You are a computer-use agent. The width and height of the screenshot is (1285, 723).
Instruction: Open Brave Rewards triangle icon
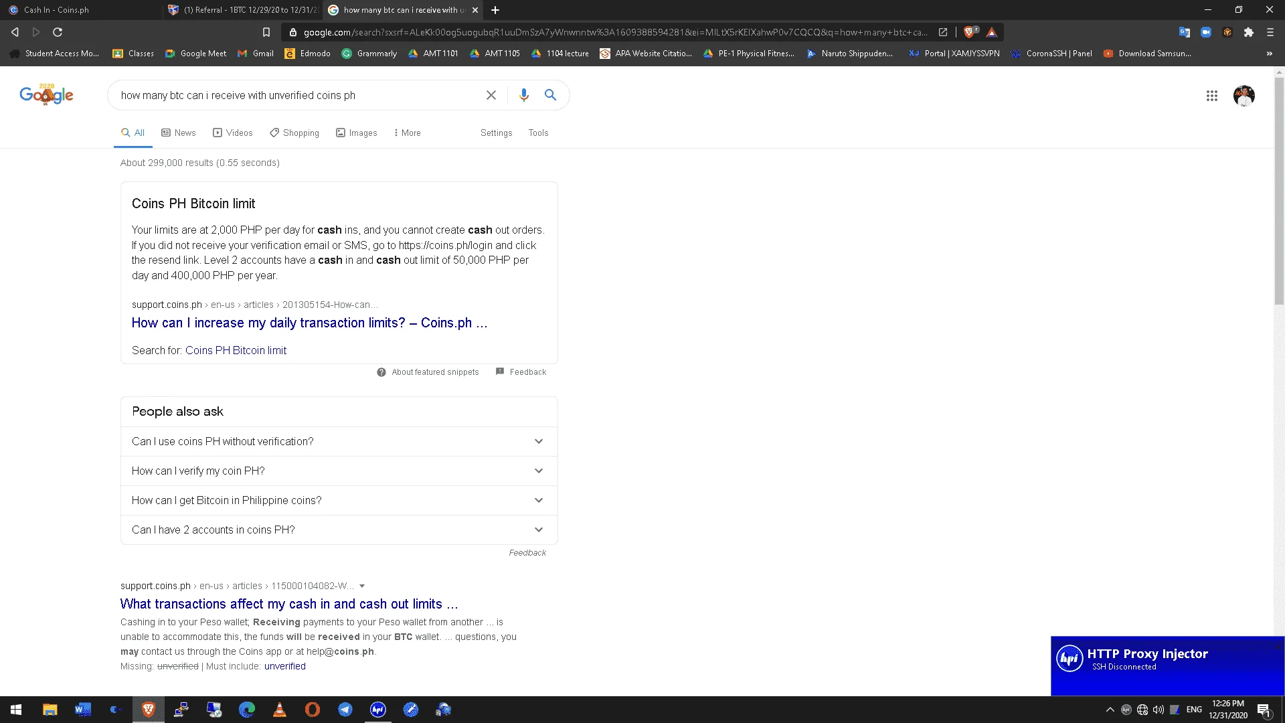992,32
